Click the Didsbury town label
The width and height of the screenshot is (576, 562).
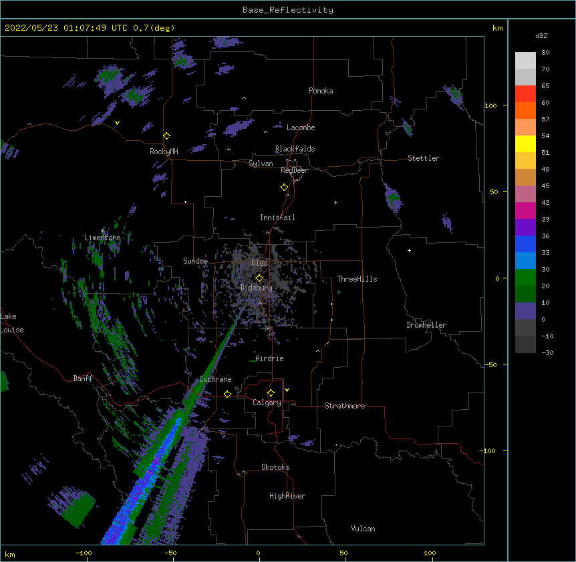[257, 288]
